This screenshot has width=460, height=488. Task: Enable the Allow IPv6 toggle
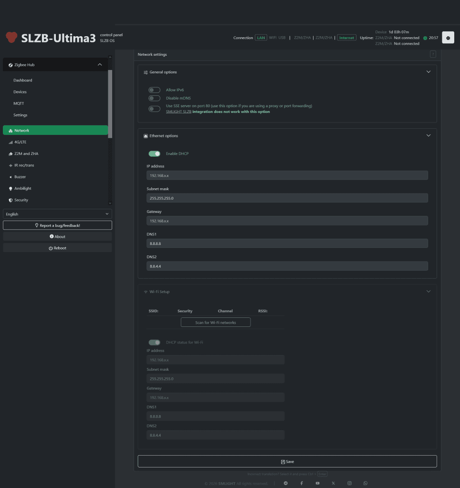(x=154, y=90)
